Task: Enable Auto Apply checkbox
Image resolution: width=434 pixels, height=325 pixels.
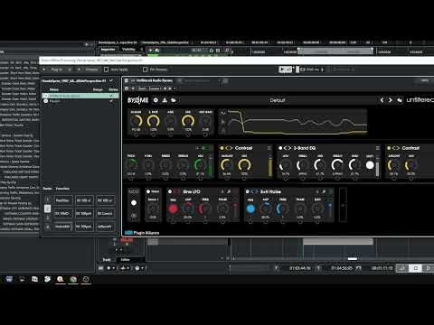Action: tap(106, 70)
